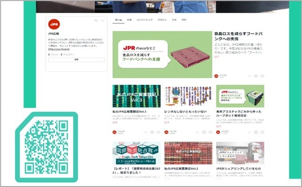Click the 私のJPR広報奮闘記 Vol.2 red thumbnail
Screen dimensions: 302x187
point(188,153)
